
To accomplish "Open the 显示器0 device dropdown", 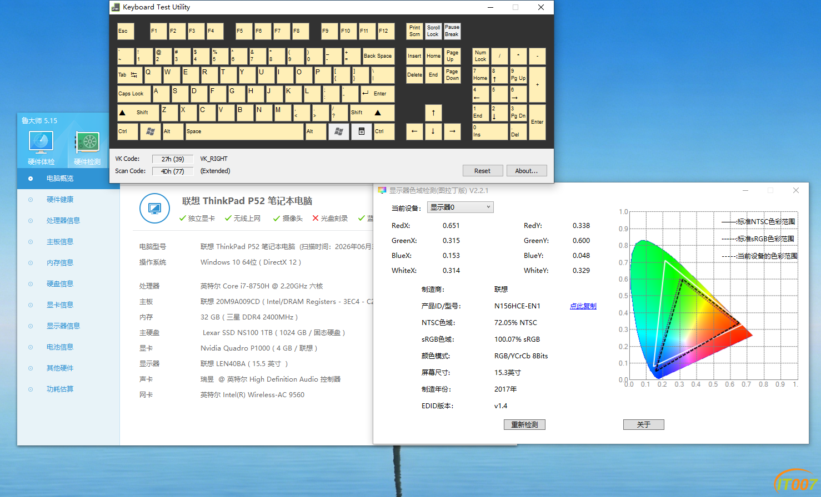I will click(460, 207).
